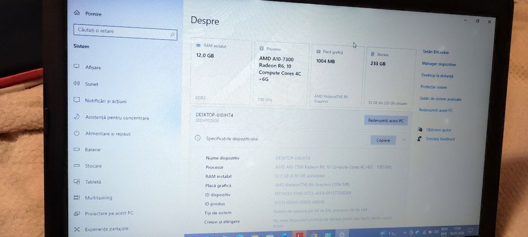
Task: Click the RAM instalat 12,0 GB card
Action: tap(221, 72)
